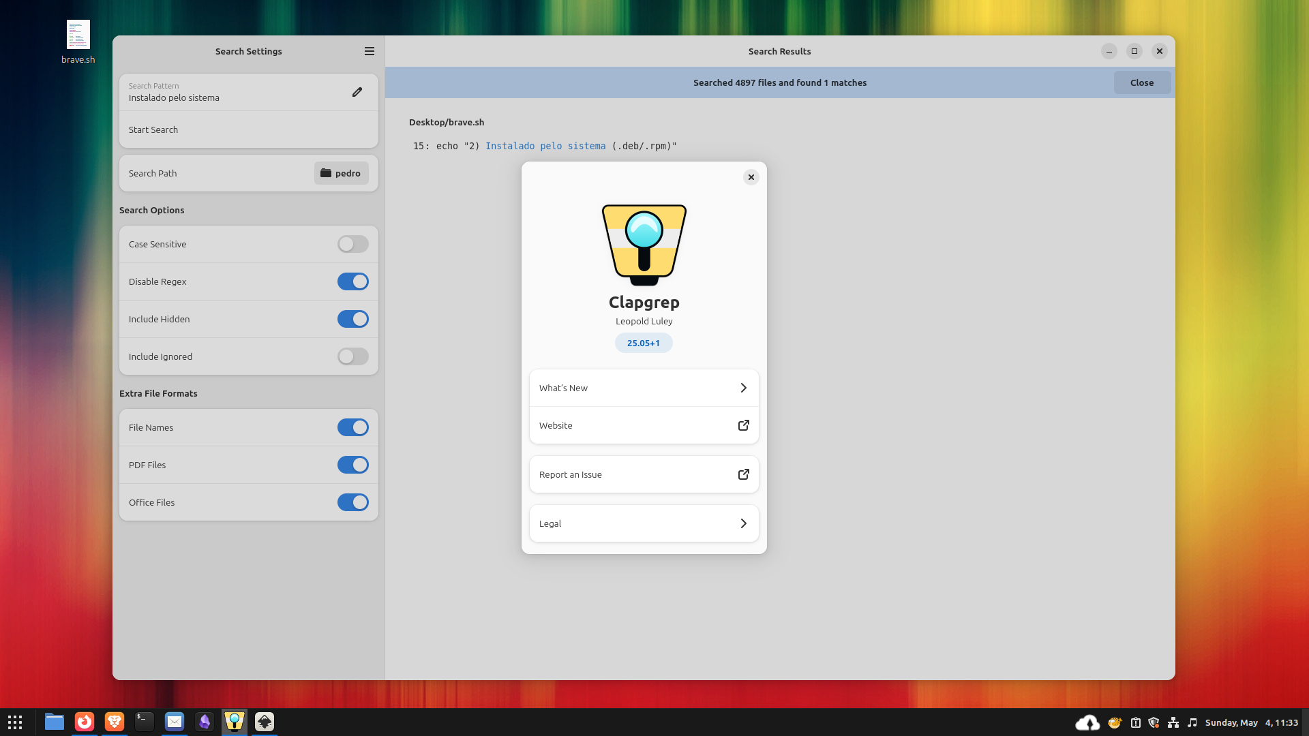Choose search path via the pedro folder button
The width and height of the screenshot is (1309, 736).
click(x=342, y=173)
